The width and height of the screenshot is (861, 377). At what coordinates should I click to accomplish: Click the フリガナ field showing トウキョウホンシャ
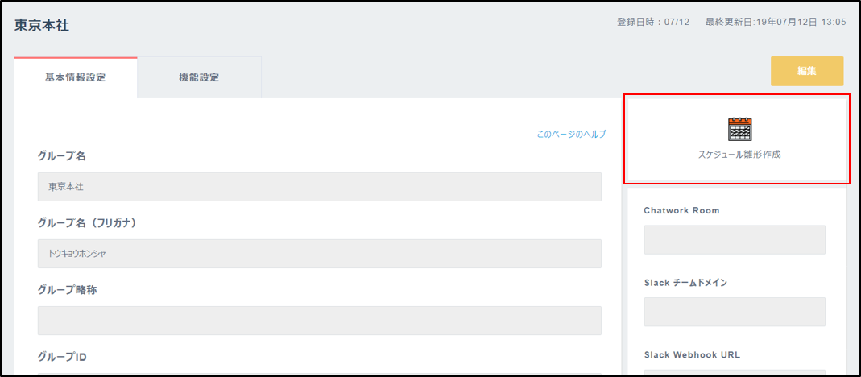[x=320, y=254]
